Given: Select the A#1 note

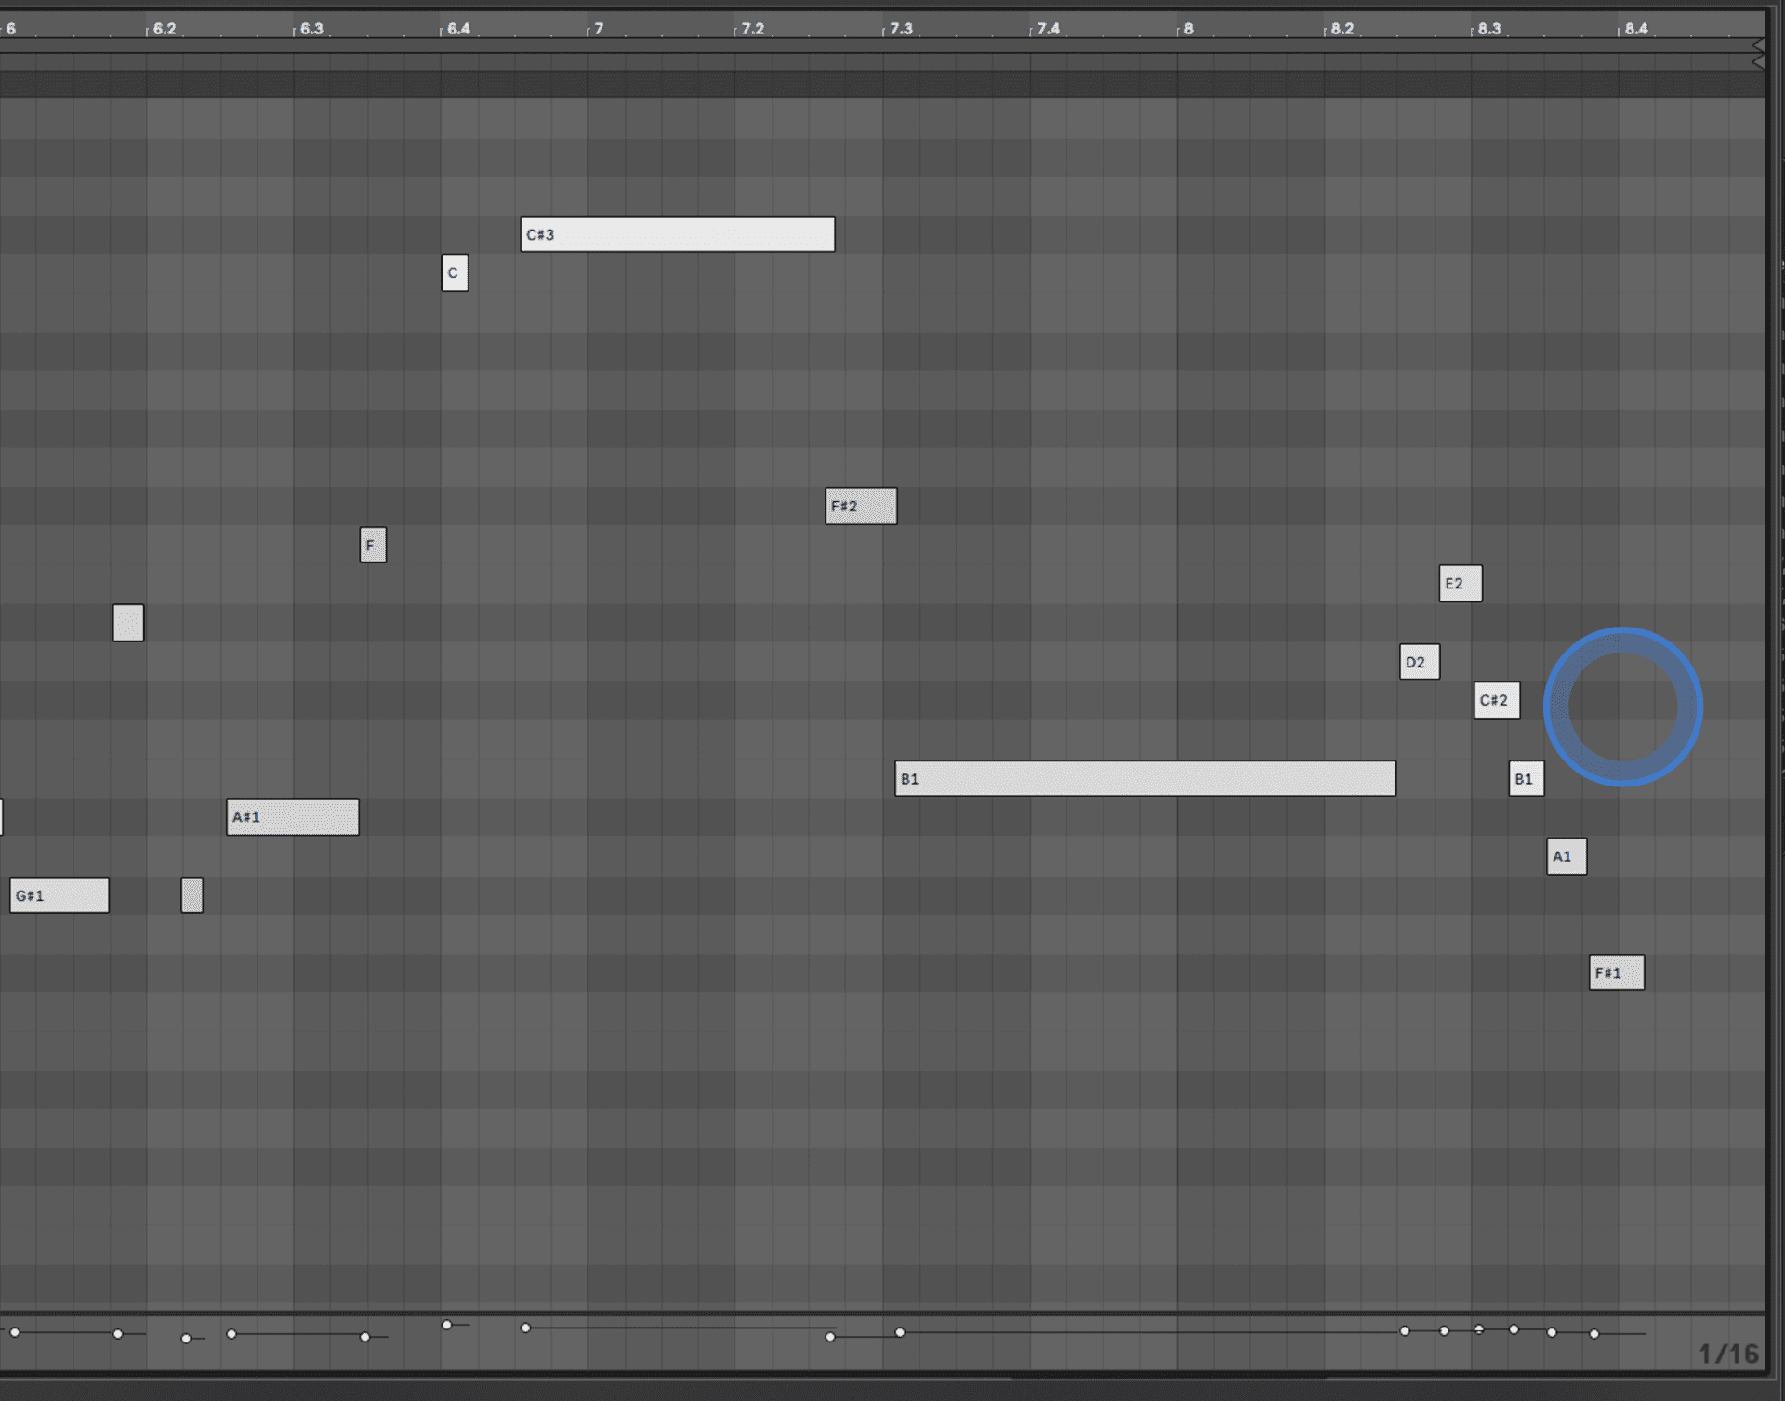Looking at the screenshot, I should [293, 817].
